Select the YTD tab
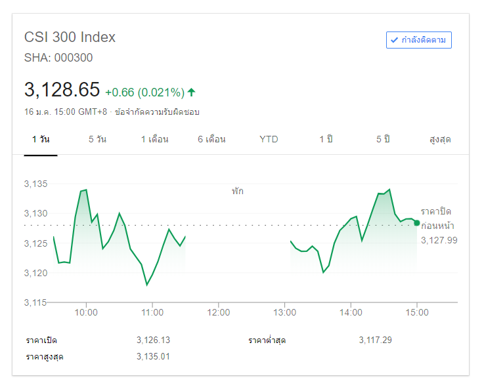The width and height of the screenshot is (484, 389). [x=269, y=139]
